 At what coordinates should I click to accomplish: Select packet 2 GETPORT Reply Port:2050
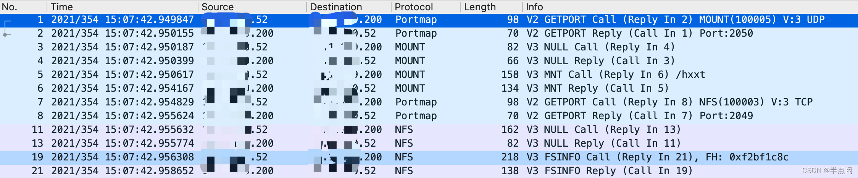[429, 34]
